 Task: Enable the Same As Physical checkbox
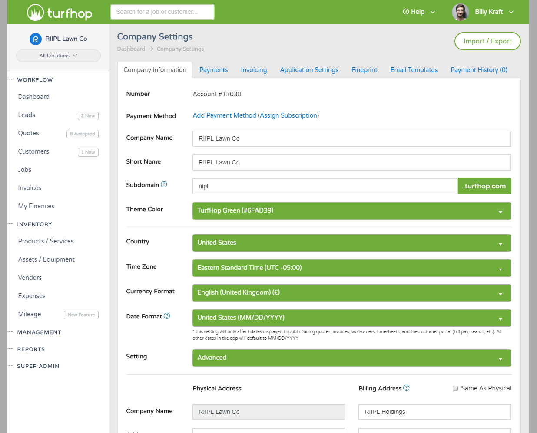pos(455,388)
